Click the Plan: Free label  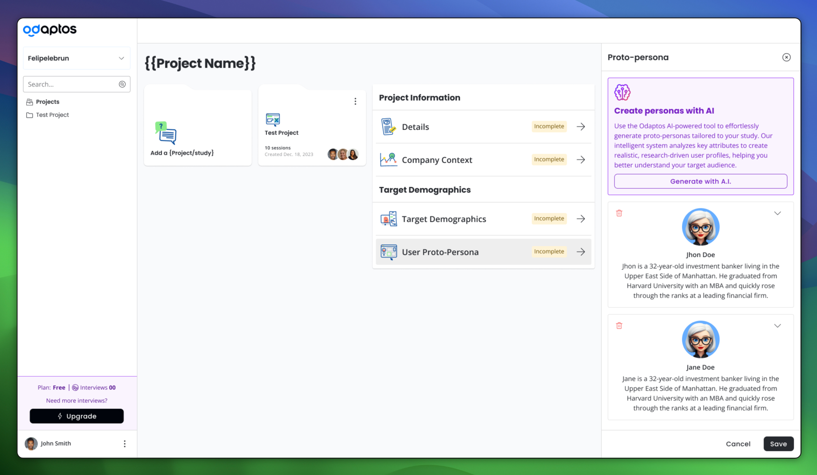[x=51, y=388]
